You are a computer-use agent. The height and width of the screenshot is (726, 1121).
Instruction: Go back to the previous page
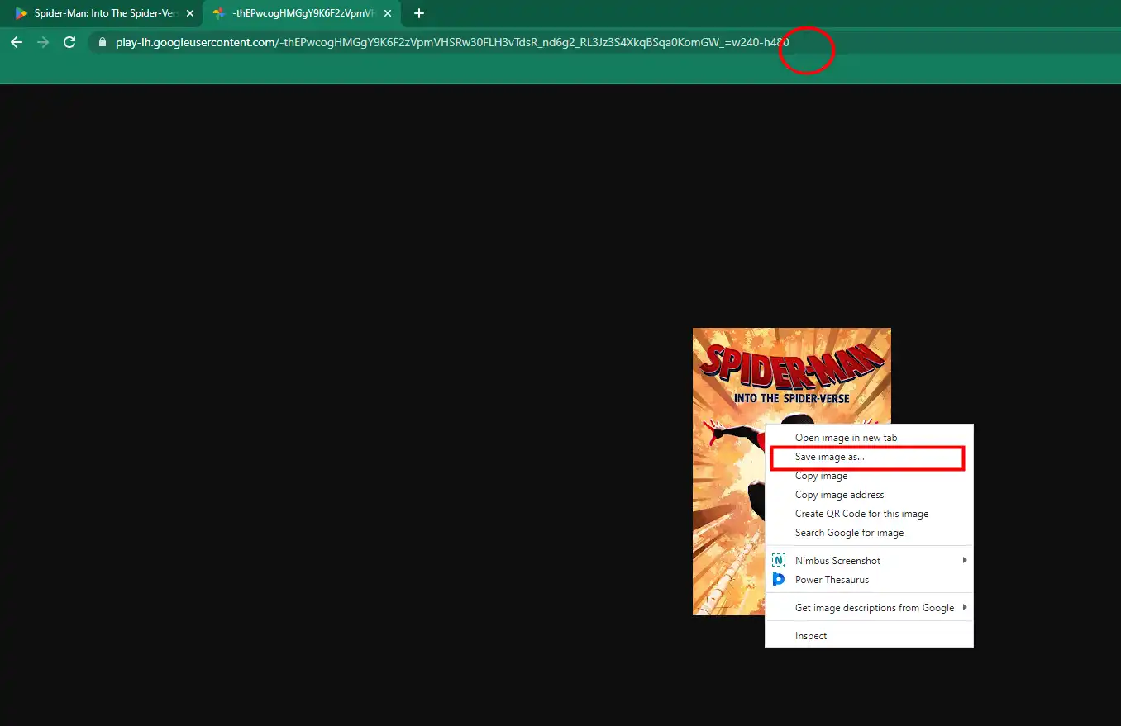point(17,42)
